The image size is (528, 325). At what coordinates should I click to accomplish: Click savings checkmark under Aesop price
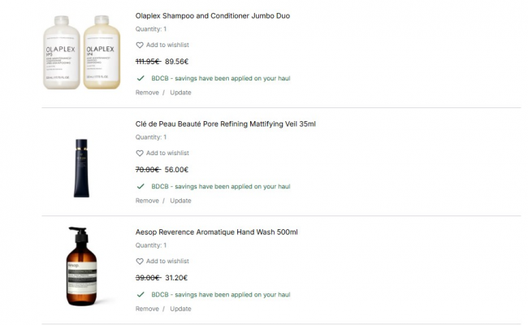point(141,295)
